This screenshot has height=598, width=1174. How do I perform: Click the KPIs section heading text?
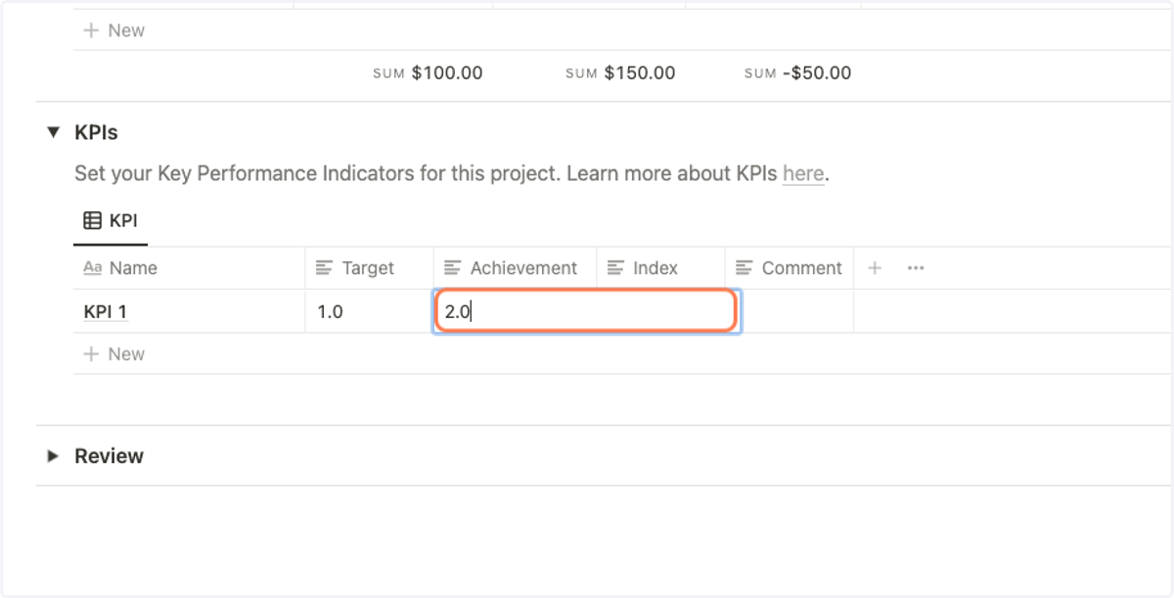[96, 132]
